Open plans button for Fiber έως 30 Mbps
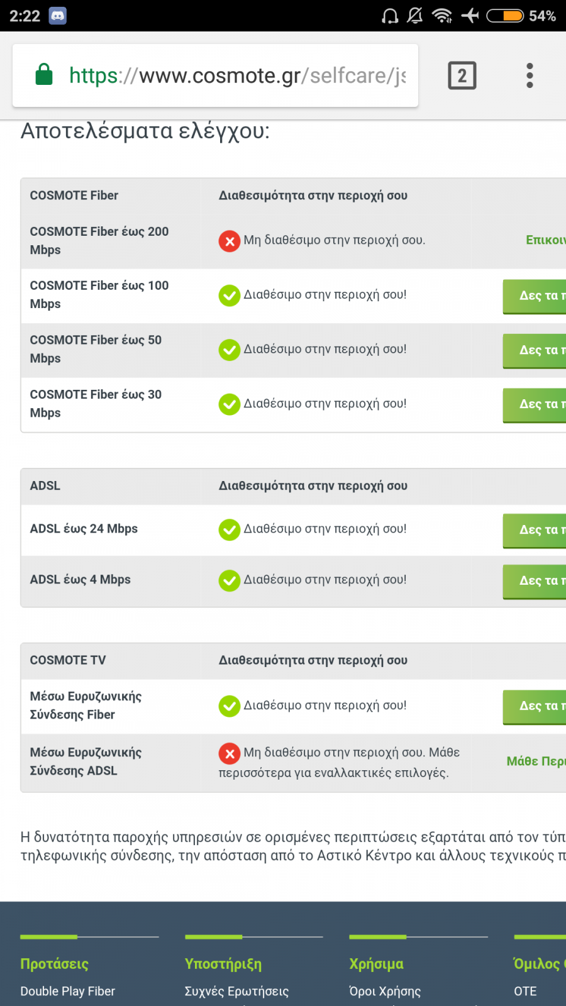566x1006 pixels. [x=535, y=405]
